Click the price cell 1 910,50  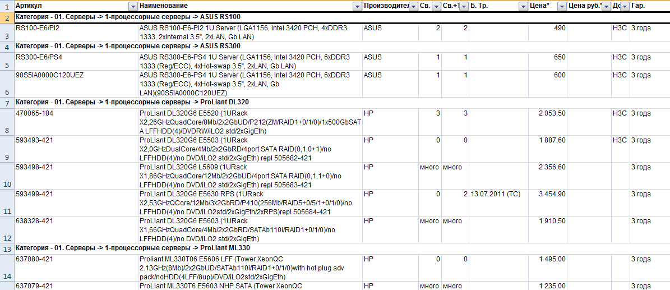point(548,229)
